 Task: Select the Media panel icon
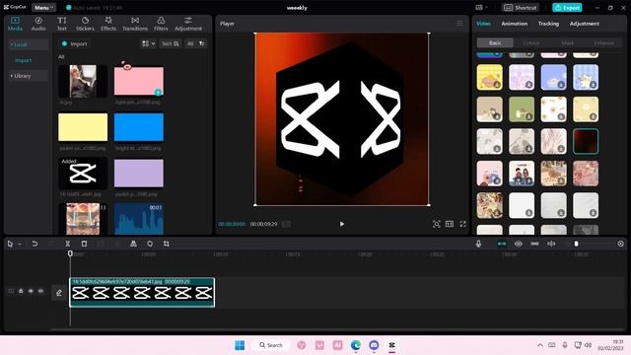pyautogui.click(x=16, y=24)
